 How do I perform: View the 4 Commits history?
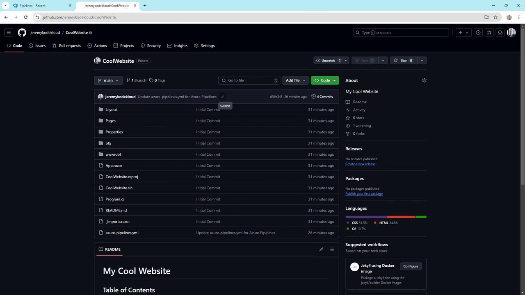322,97
